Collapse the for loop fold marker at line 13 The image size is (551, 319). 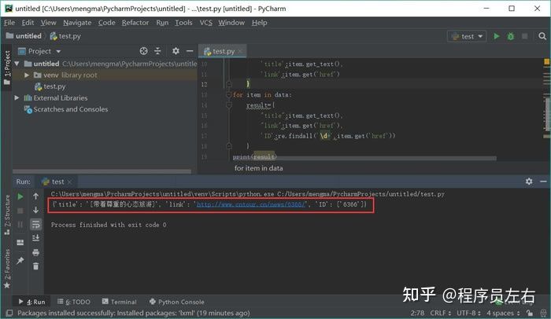point(229,95)
